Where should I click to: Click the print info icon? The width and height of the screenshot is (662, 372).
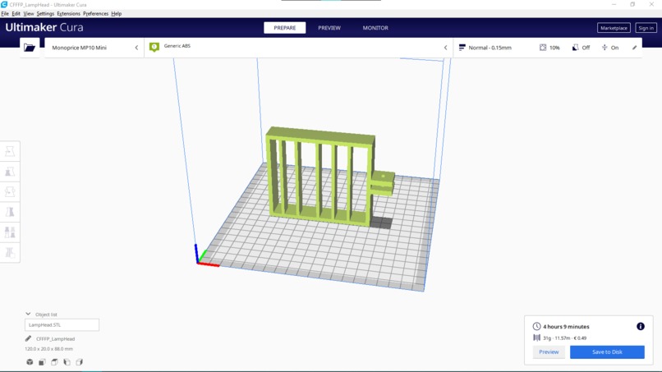641,326
